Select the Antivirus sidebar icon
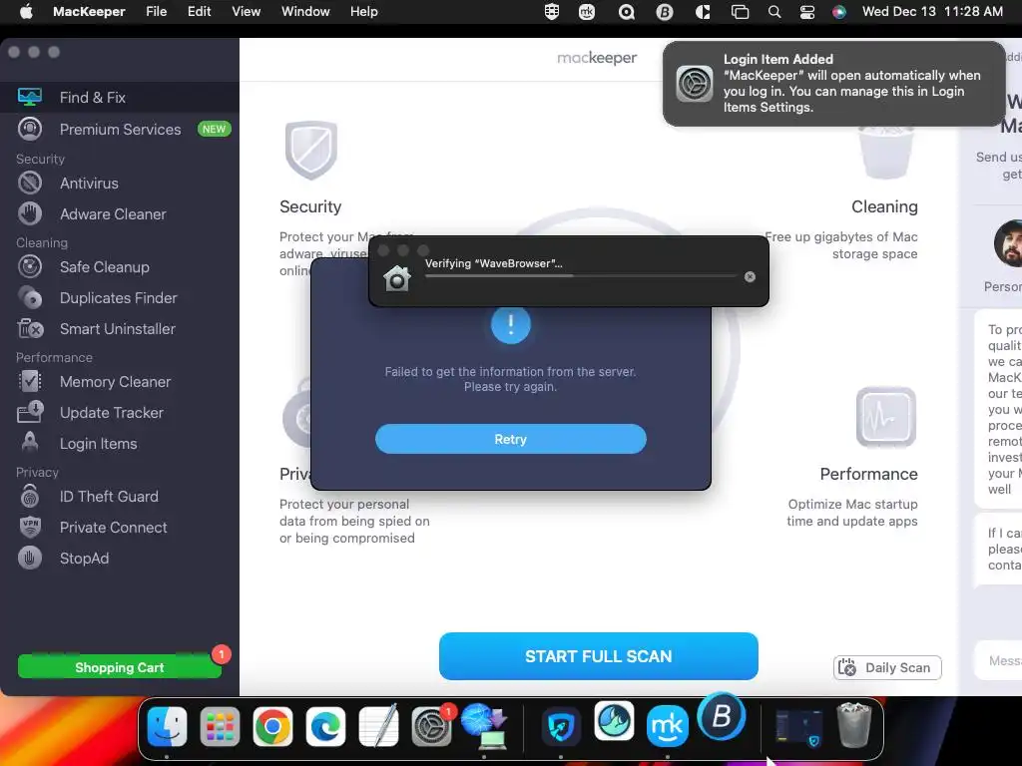 point(30,184)
